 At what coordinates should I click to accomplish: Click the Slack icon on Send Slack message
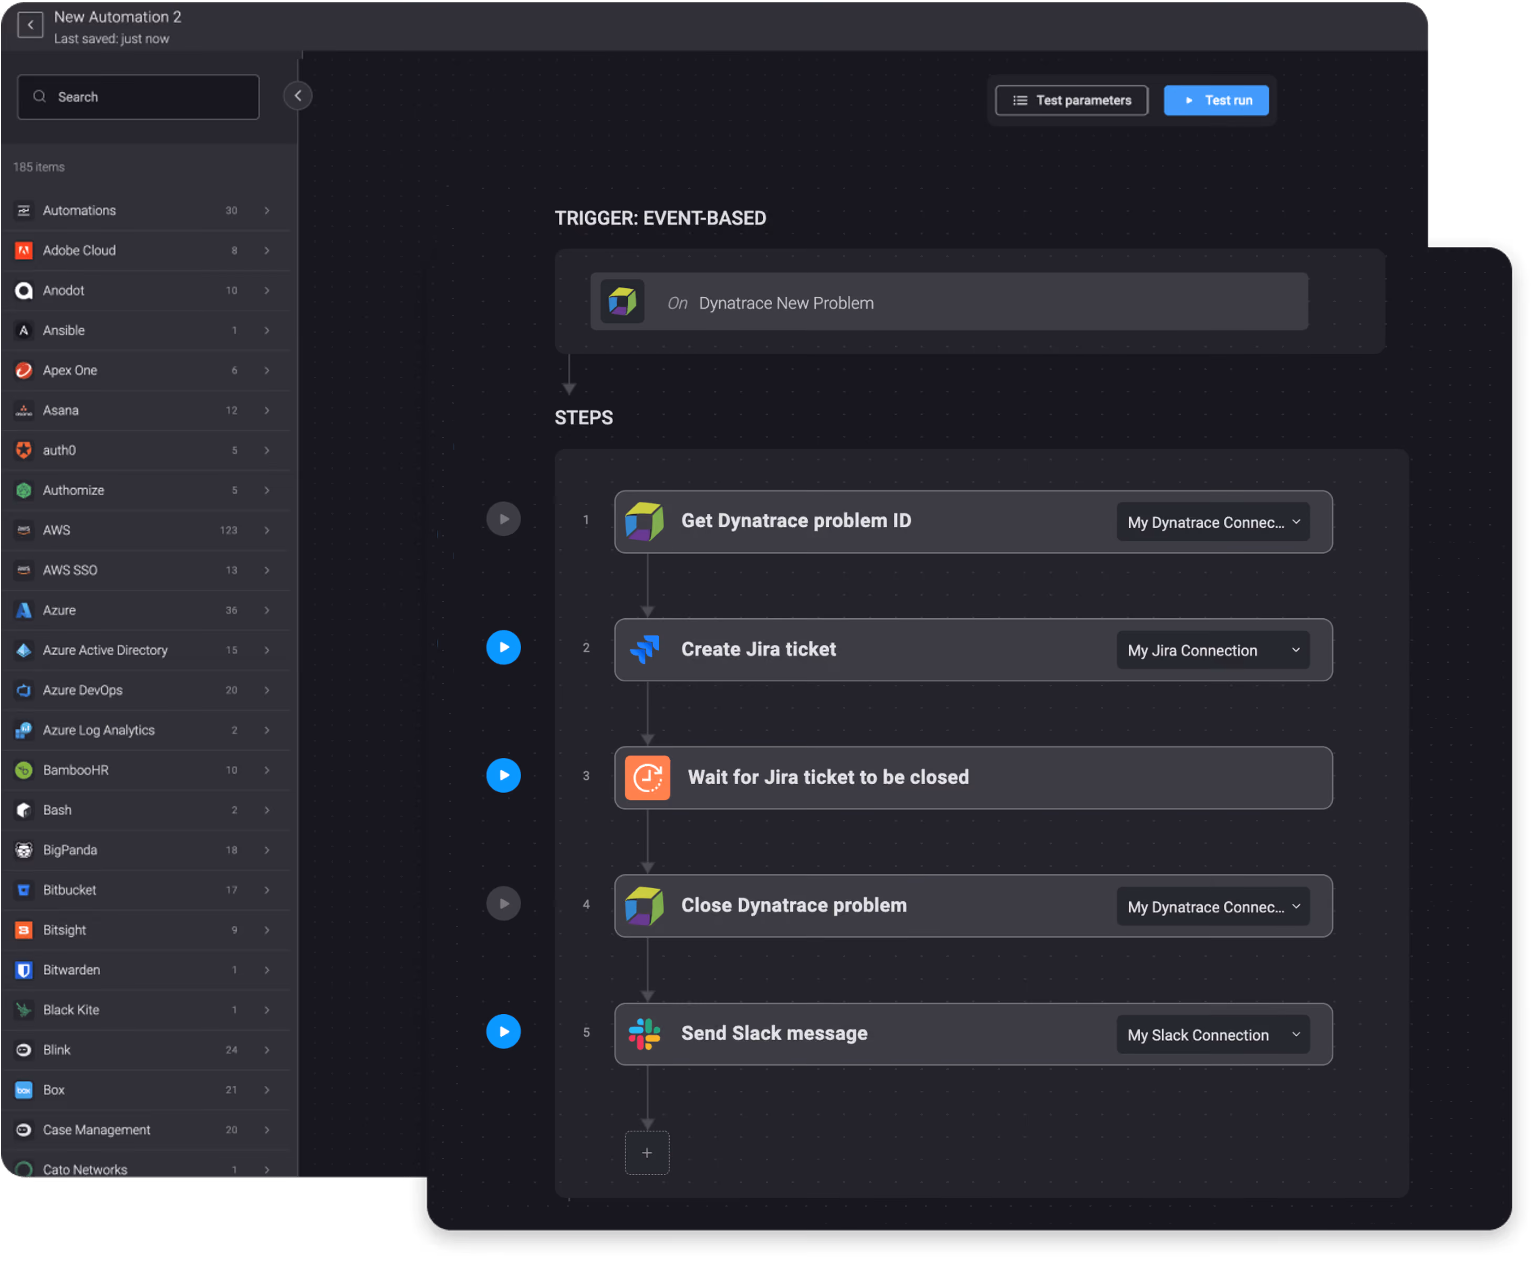645,1035
